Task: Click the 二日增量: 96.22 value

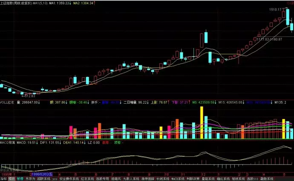Action: coord(135,102)
